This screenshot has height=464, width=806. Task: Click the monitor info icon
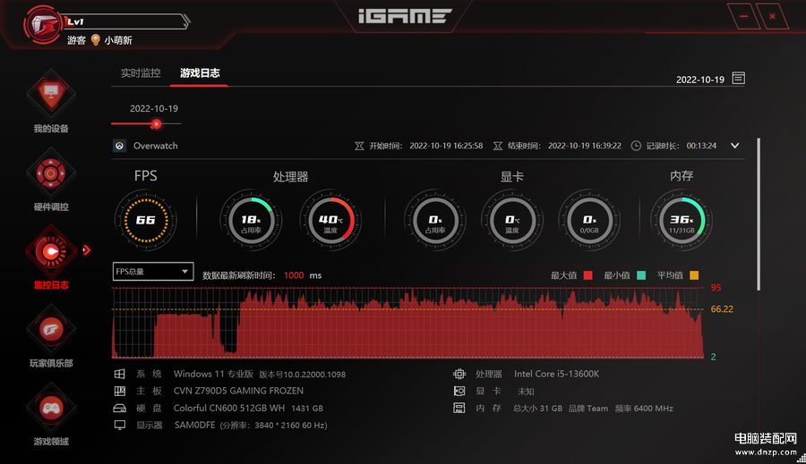(x=119, y=425)
